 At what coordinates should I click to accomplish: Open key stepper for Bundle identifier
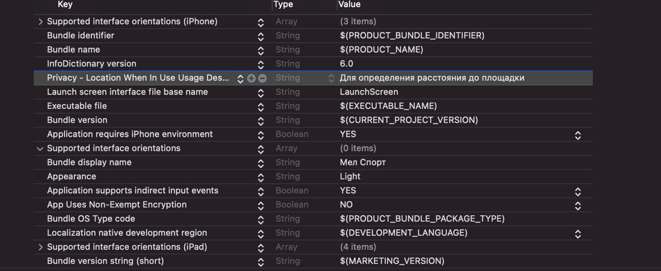click(x=261, y=37)
